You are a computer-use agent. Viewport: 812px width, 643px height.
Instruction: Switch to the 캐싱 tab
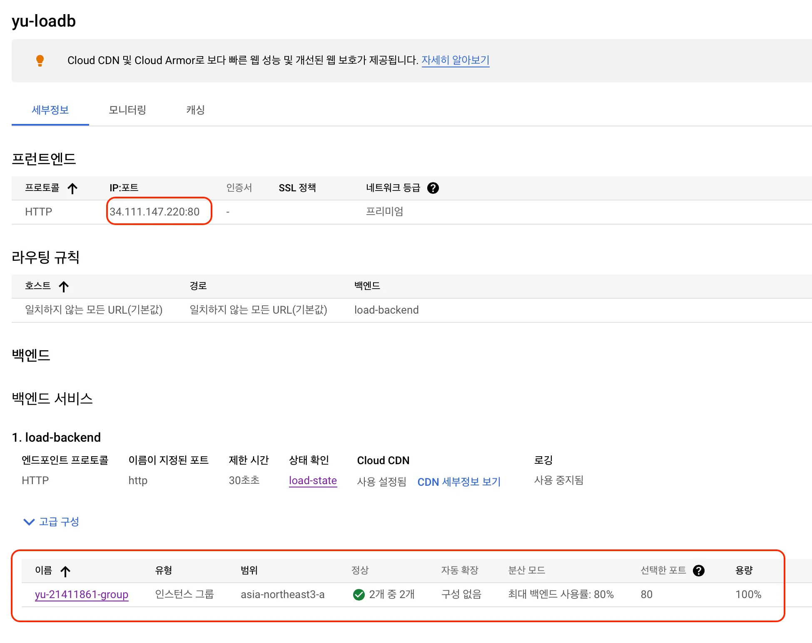(x=195, y=110)
